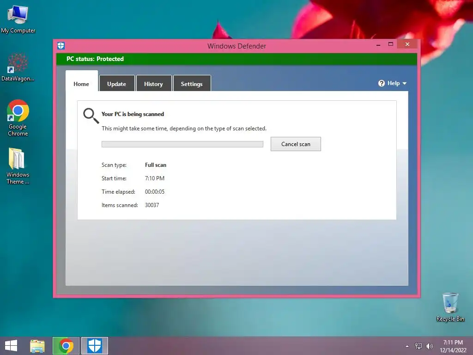Open the My Computer desktop icon

tap(18, 18)
